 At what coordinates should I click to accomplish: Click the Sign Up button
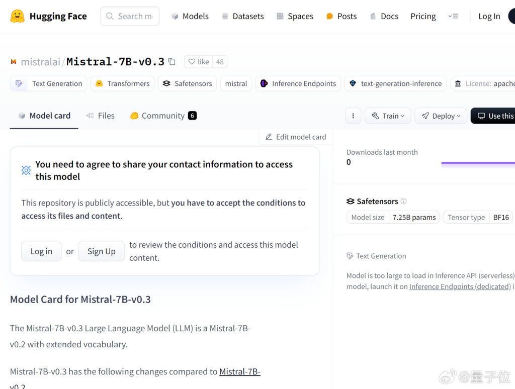click(102, 251)
